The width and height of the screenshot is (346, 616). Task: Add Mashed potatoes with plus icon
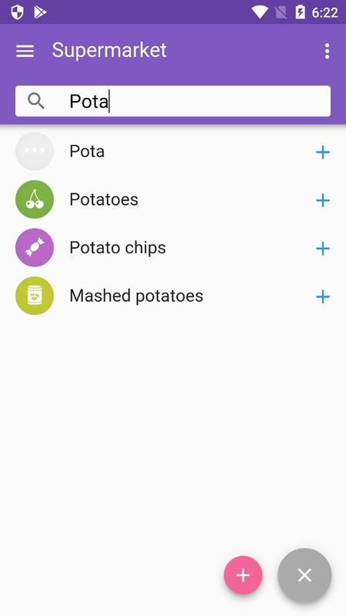click(x=322, y=296)
